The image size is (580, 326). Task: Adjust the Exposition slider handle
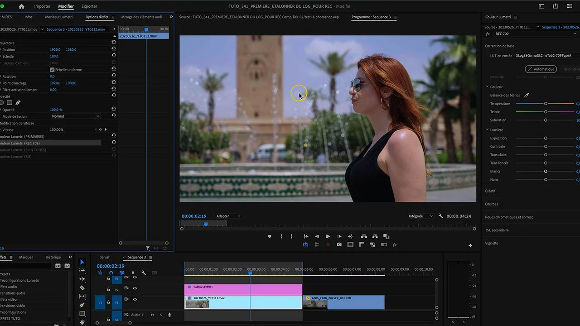tap(546, 138)
